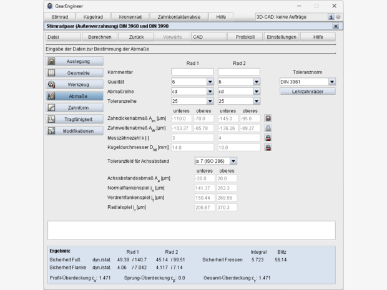Screen dimensions: 387x290
Task: Click the Geometrie grid icon
Action: click(x=52, y=73)
